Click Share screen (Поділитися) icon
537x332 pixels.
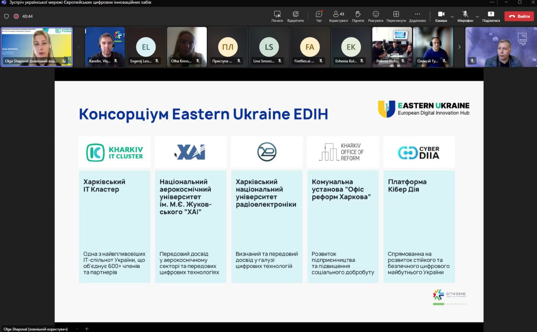coord(491,16)
